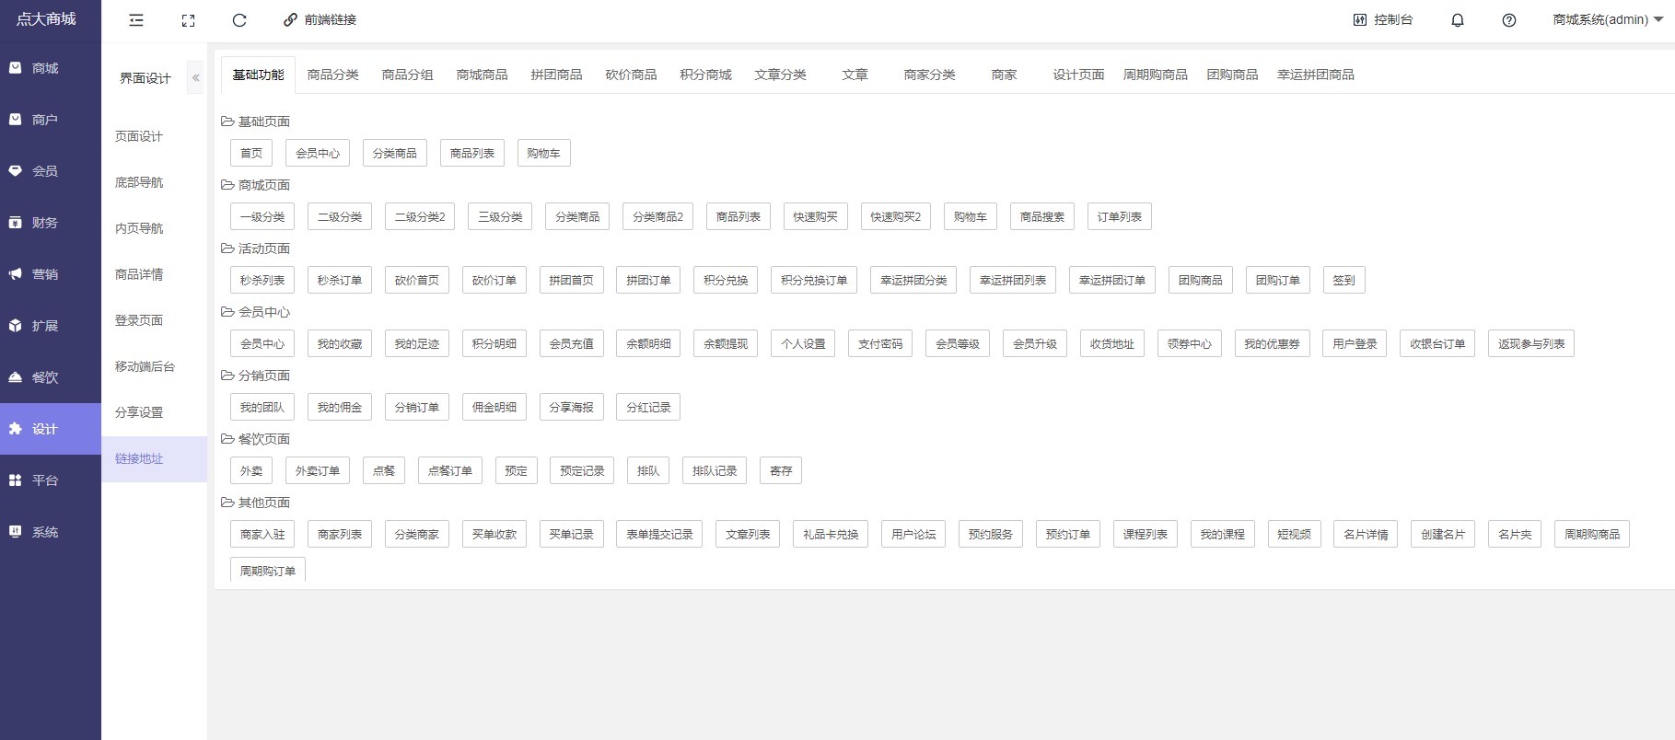1675x740 pixels.
Task: Click the 会员中心 section folder icon
Action: [227, 312]
